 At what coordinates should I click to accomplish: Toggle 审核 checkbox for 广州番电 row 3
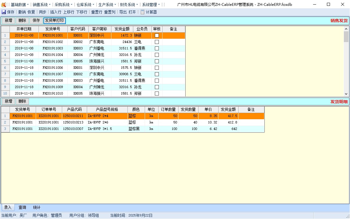click(x=157, y=49)
